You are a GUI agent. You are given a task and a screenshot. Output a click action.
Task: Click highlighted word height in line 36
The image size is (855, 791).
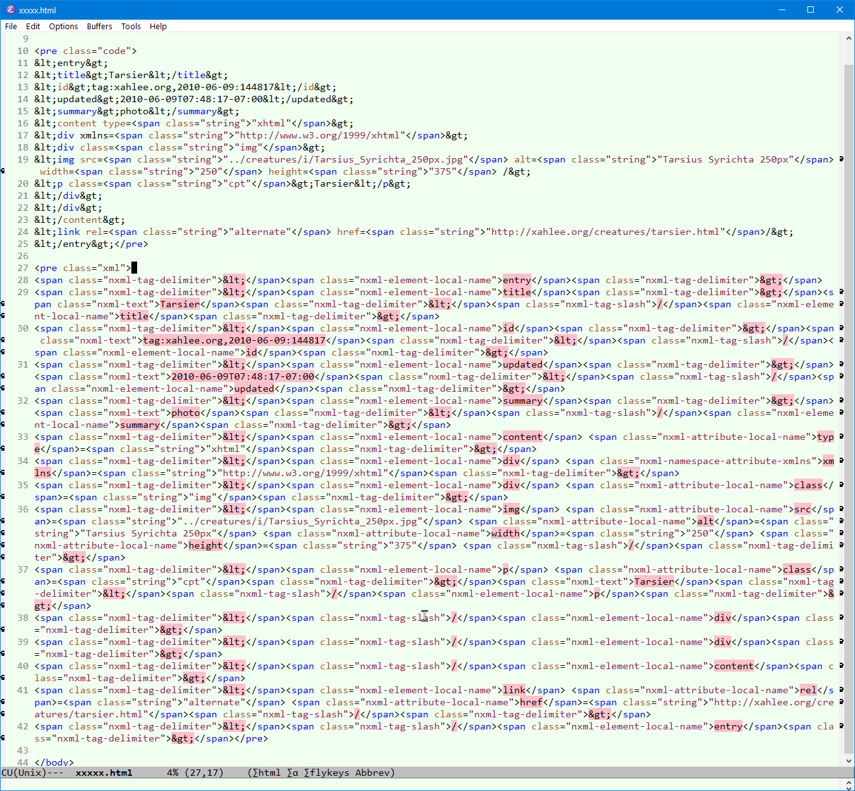[206, 545]
